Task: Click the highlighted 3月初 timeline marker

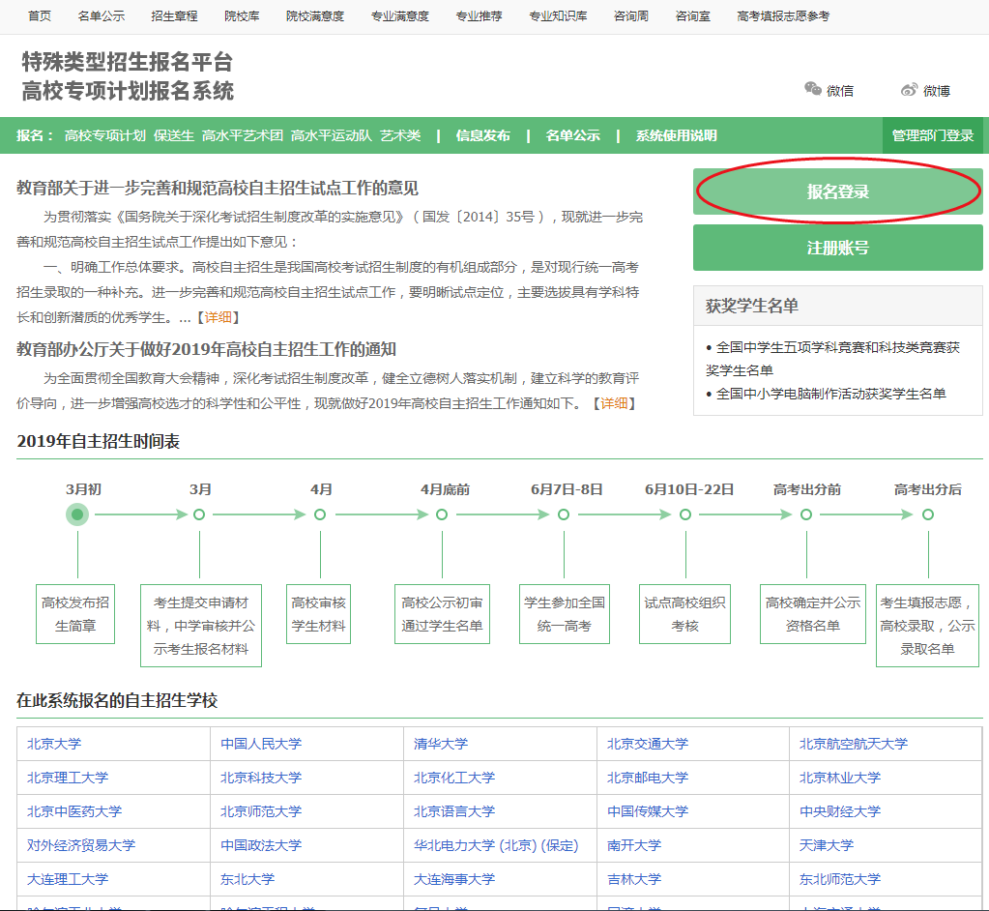Action: point(77,514)
